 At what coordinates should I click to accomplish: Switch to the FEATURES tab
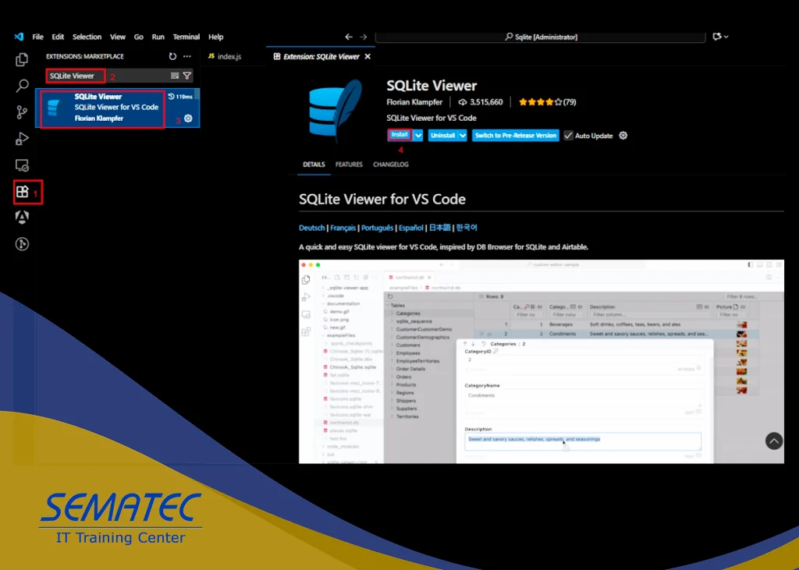pyautogui.click(x=349, y=165)
